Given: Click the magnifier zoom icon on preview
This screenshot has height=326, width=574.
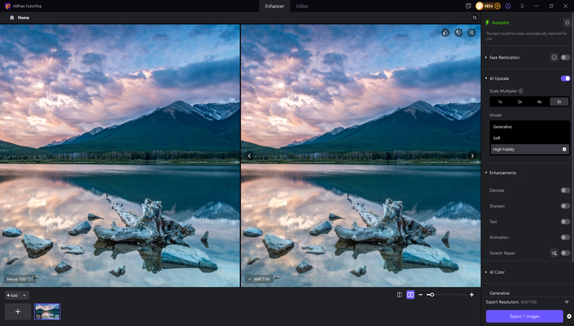Looking at the screenshot, I should point(472,33).
